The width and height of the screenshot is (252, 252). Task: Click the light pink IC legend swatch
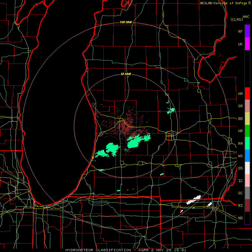(247, 181)
